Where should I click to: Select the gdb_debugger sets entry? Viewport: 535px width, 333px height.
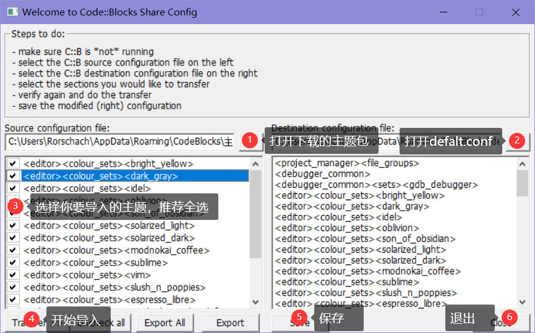point(376,185)
